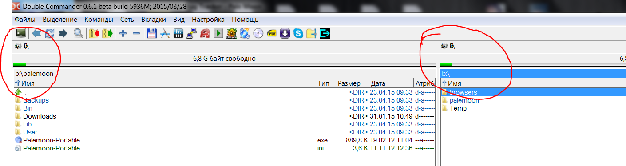
Task: Refresh the panel with the reload icon
Action: 50,33
